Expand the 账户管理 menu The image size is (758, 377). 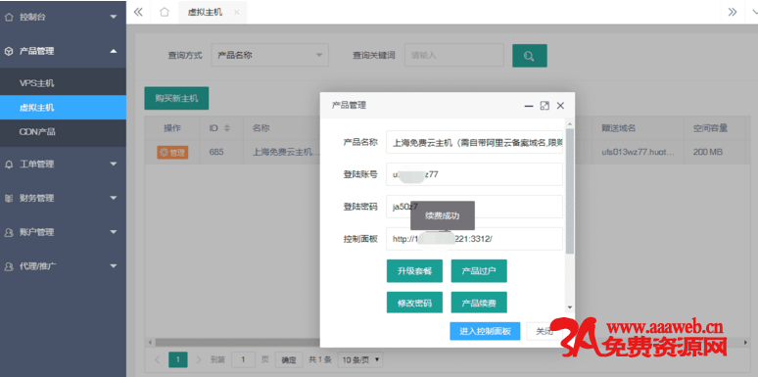(114, 232)
